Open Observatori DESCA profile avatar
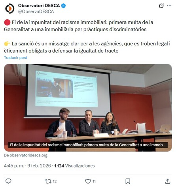 (x=9, y=9)
